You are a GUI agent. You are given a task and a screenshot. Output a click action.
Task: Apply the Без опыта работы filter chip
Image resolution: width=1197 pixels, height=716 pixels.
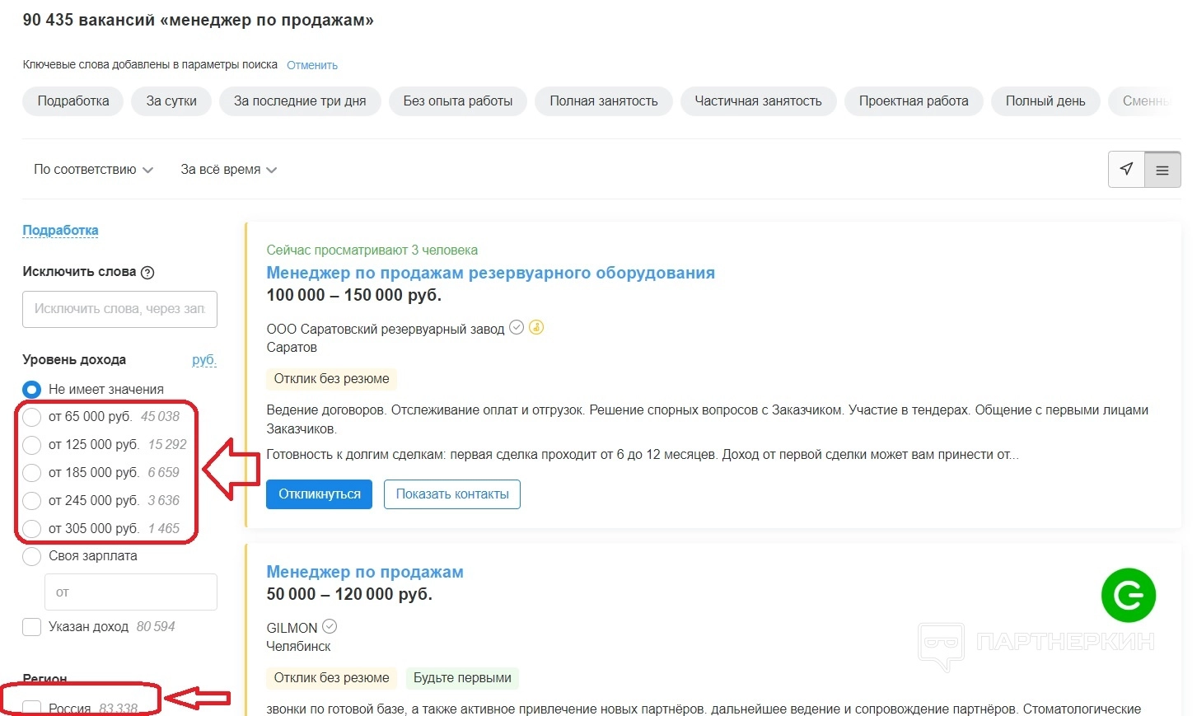coord(457,101)
